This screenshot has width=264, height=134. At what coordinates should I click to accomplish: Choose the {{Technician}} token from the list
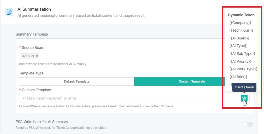(x=241, y=30)
